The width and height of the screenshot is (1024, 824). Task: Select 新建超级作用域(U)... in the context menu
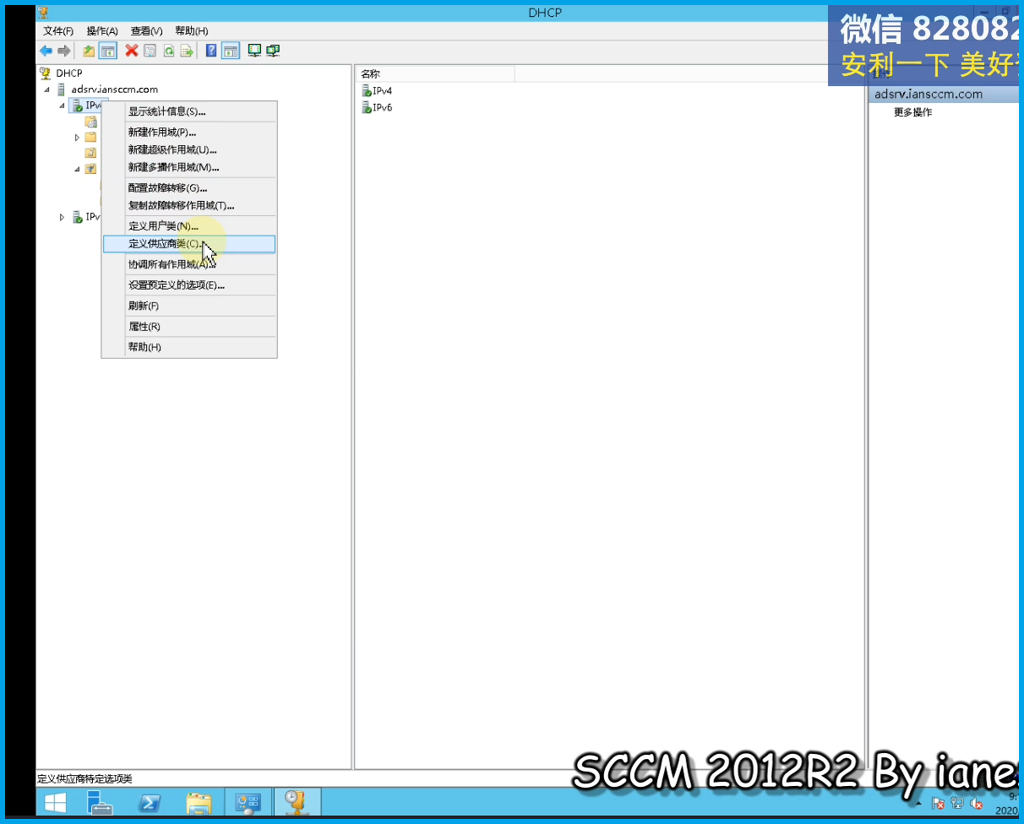click(x=189, y=149)
